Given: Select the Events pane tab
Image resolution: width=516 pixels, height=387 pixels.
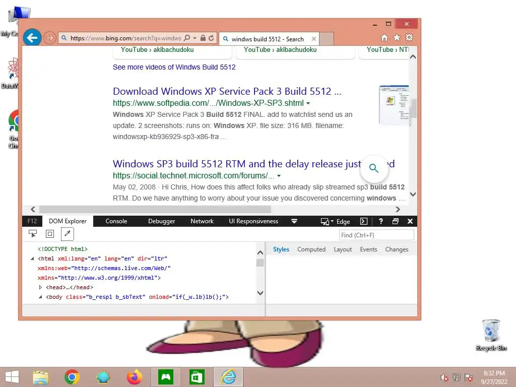Looking at the screenshot, I should [368, 249].
